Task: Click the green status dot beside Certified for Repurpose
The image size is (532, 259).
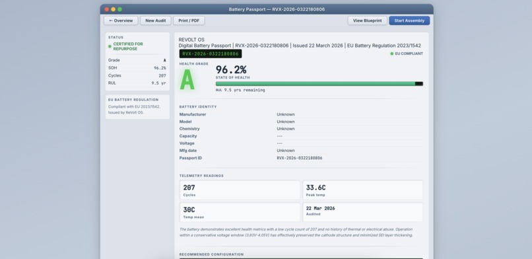Action: click(110, 46)
